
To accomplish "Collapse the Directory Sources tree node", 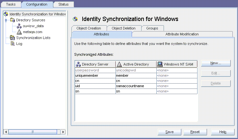I will 6,20.
